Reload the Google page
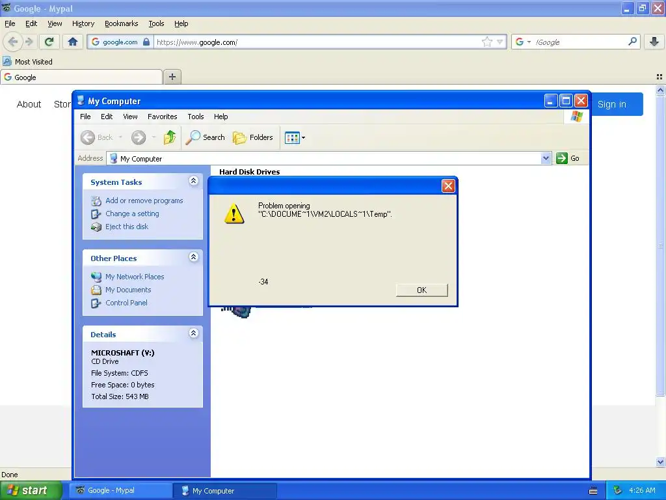Screen dimensions: 666x500 (49, 42)
